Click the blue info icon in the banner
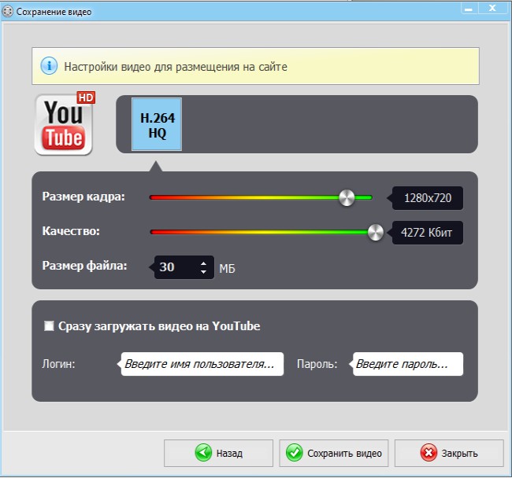Screen dimensions: 512x478 (49, 66)
